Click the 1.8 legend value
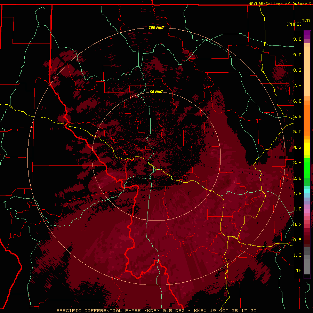 297,194
